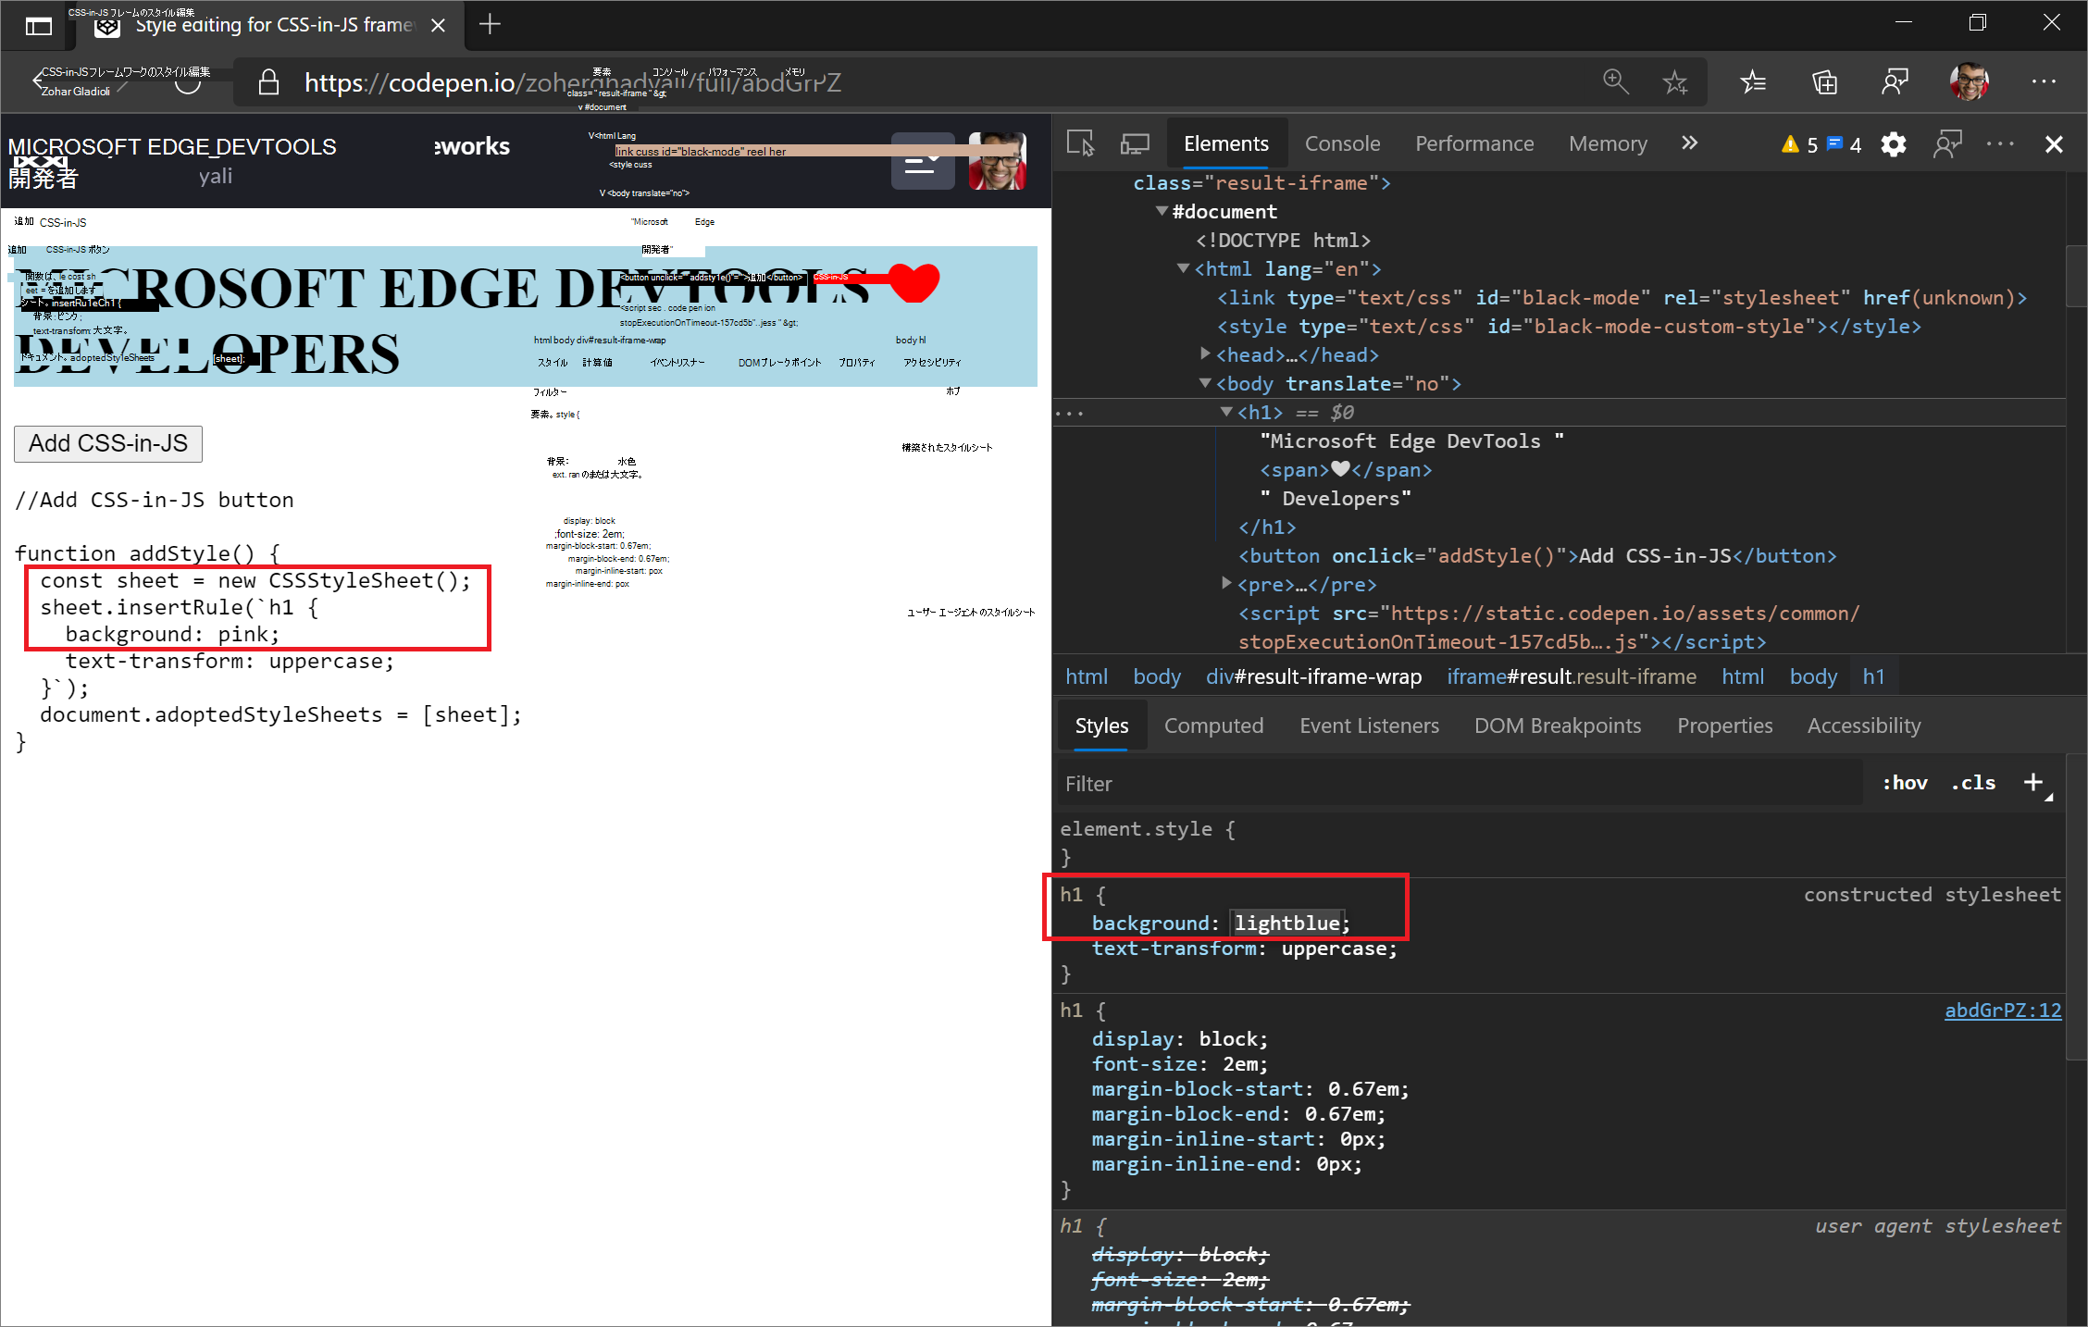Click the inspect element cursor icon
The width and height of the screenshot is (2088, 1327).
pos(1080,142)
